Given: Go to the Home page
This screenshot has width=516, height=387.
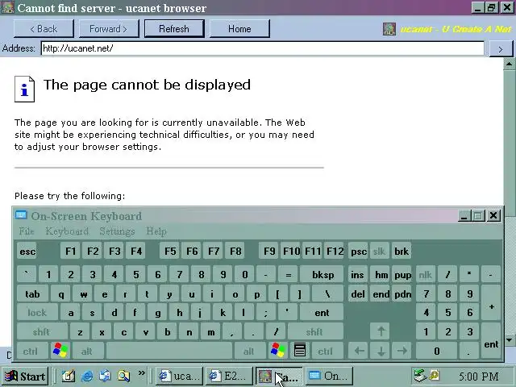Looking at the screenshot, I should pos(239,29).
